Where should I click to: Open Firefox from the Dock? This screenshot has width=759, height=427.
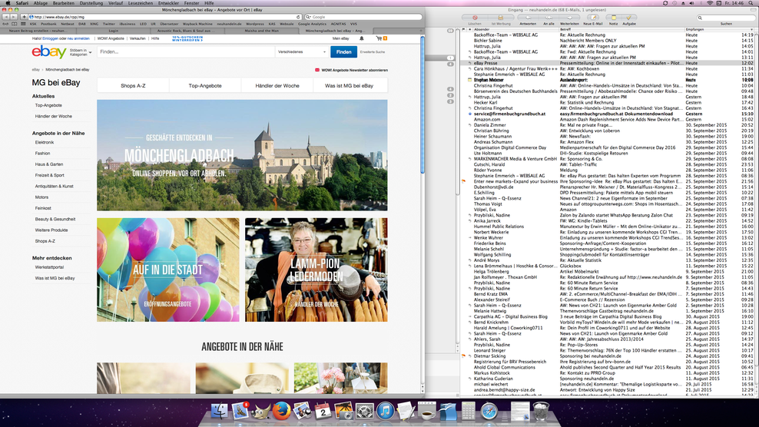click(281, 411)
